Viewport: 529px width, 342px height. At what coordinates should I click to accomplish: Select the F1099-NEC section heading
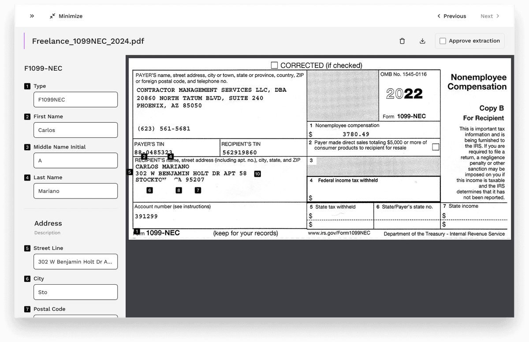tap(43, 68)
